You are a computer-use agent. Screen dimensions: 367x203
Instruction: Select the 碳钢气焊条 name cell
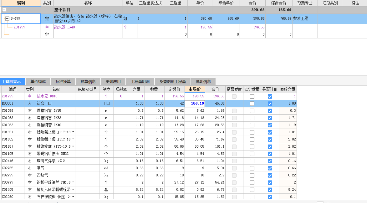pyautogui.click(x=56, y=161)
